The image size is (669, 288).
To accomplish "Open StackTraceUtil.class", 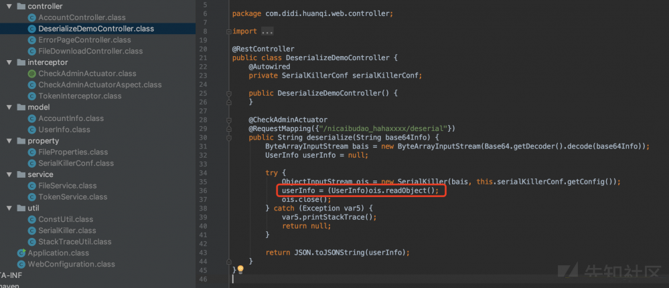I will [74, 242].
